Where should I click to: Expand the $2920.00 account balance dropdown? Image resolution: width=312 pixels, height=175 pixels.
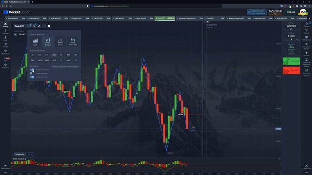tap(275, 12)
